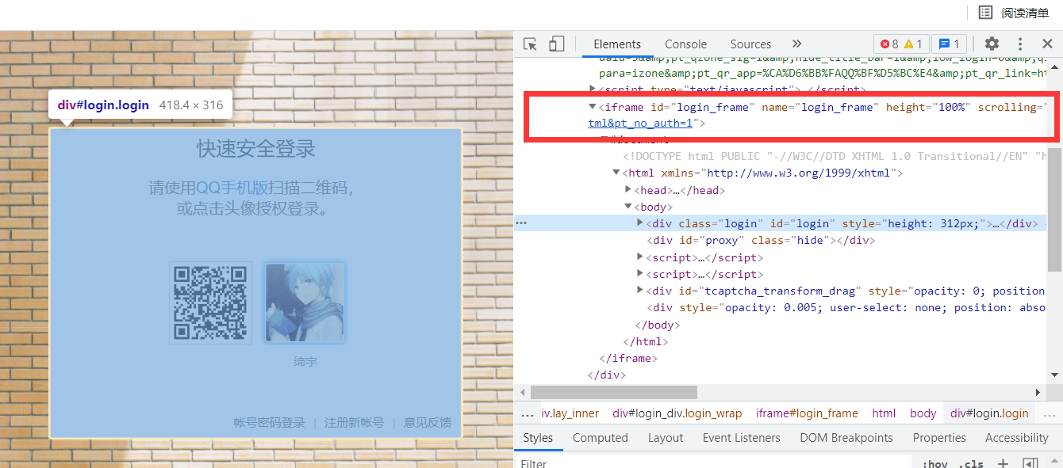This screenshot has width=1063, height=468.
Task: Open the Computed styles tab
Action: point(601,437)
